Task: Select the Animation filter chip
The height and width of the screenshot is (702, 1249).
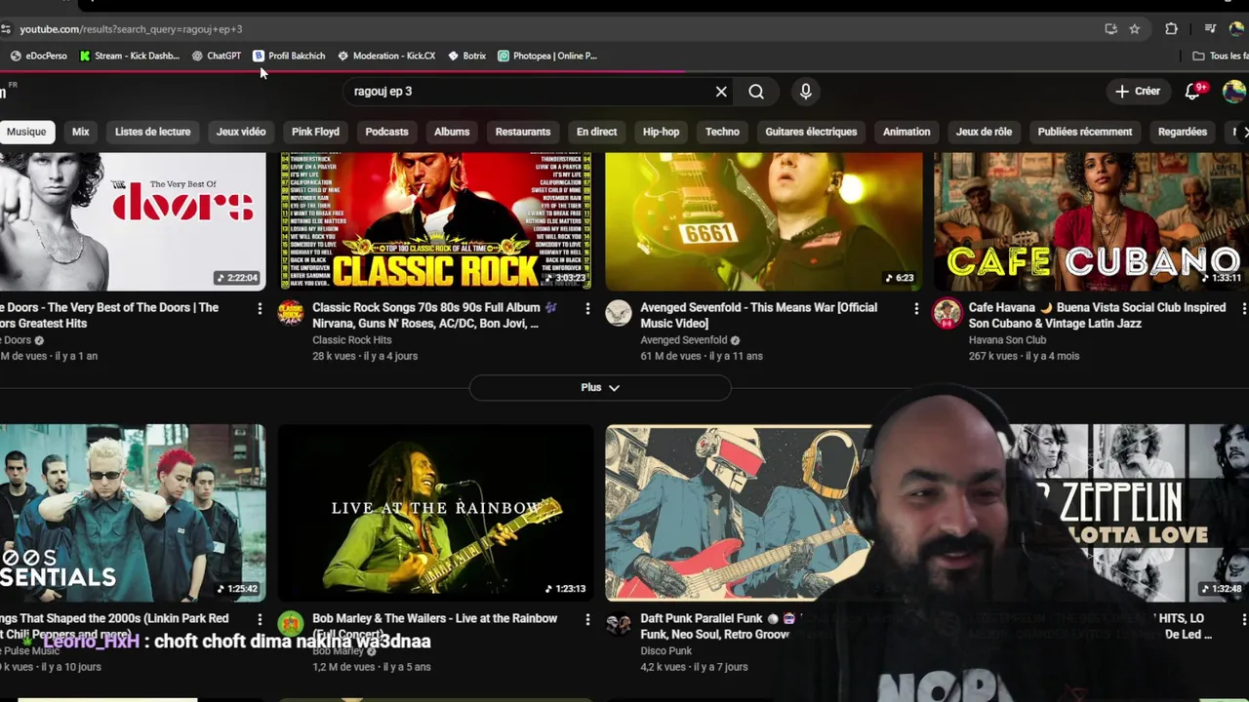Action: tap(907, 132)
